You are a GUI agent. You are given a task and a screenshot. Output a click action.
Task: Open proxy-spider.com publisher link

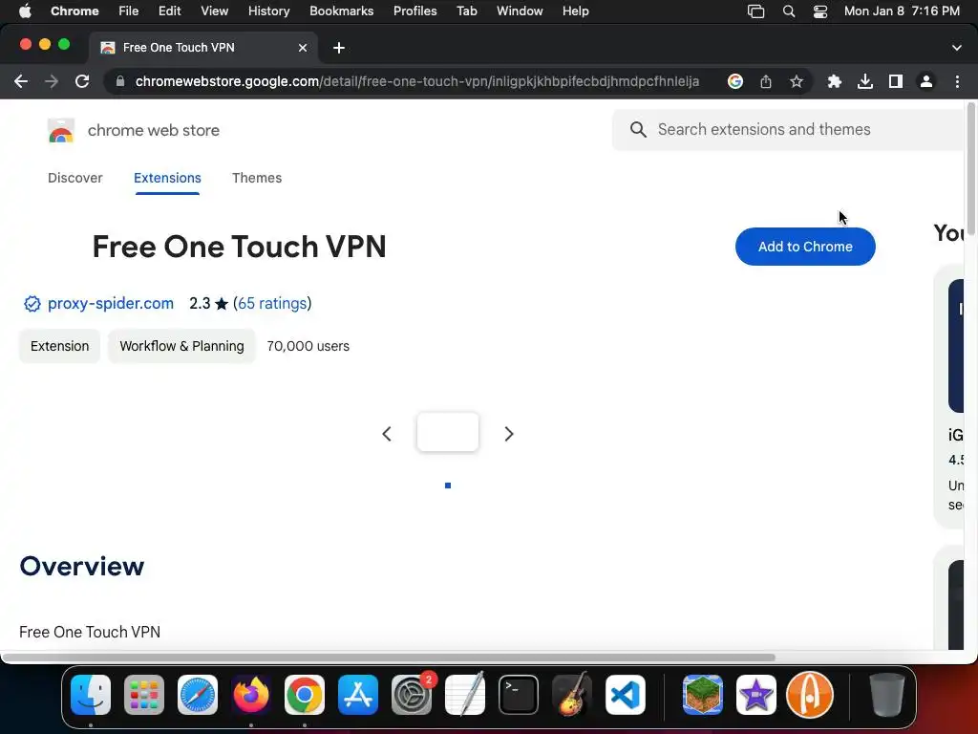tap(111, 303)
